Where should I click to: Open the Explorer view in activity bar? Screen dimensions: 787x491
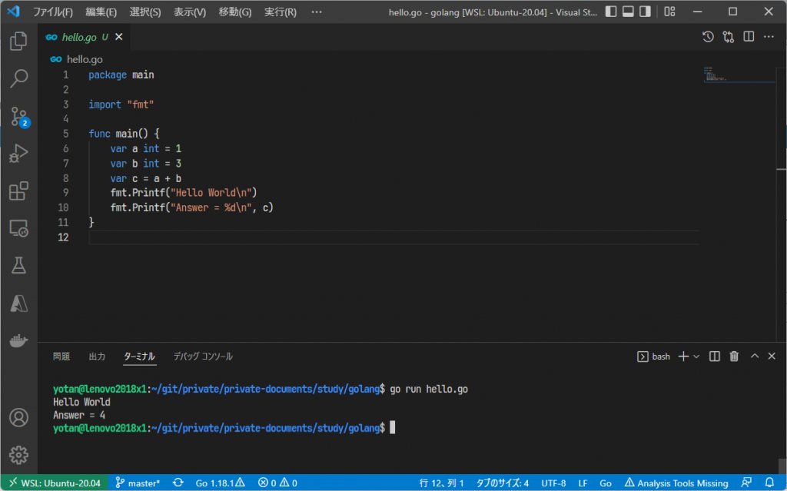(18, 41)
